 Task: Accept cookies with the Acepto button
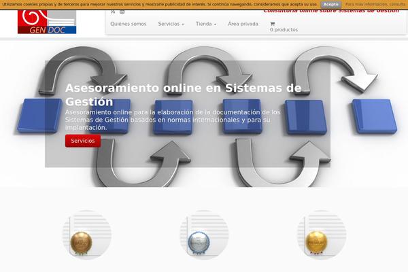(x=330, y=4)
